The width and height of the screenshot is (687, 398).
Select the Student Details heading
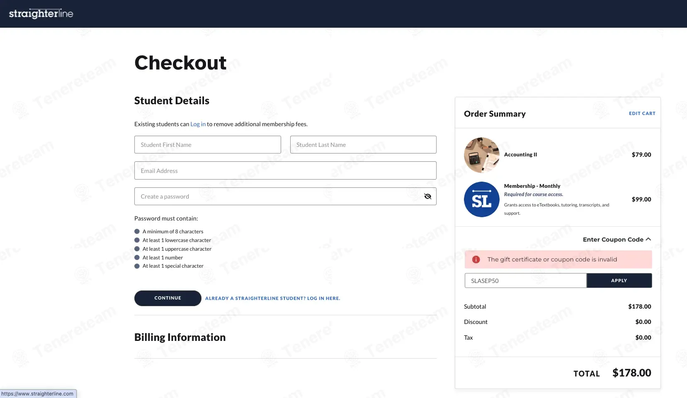(x=172, y=101)
